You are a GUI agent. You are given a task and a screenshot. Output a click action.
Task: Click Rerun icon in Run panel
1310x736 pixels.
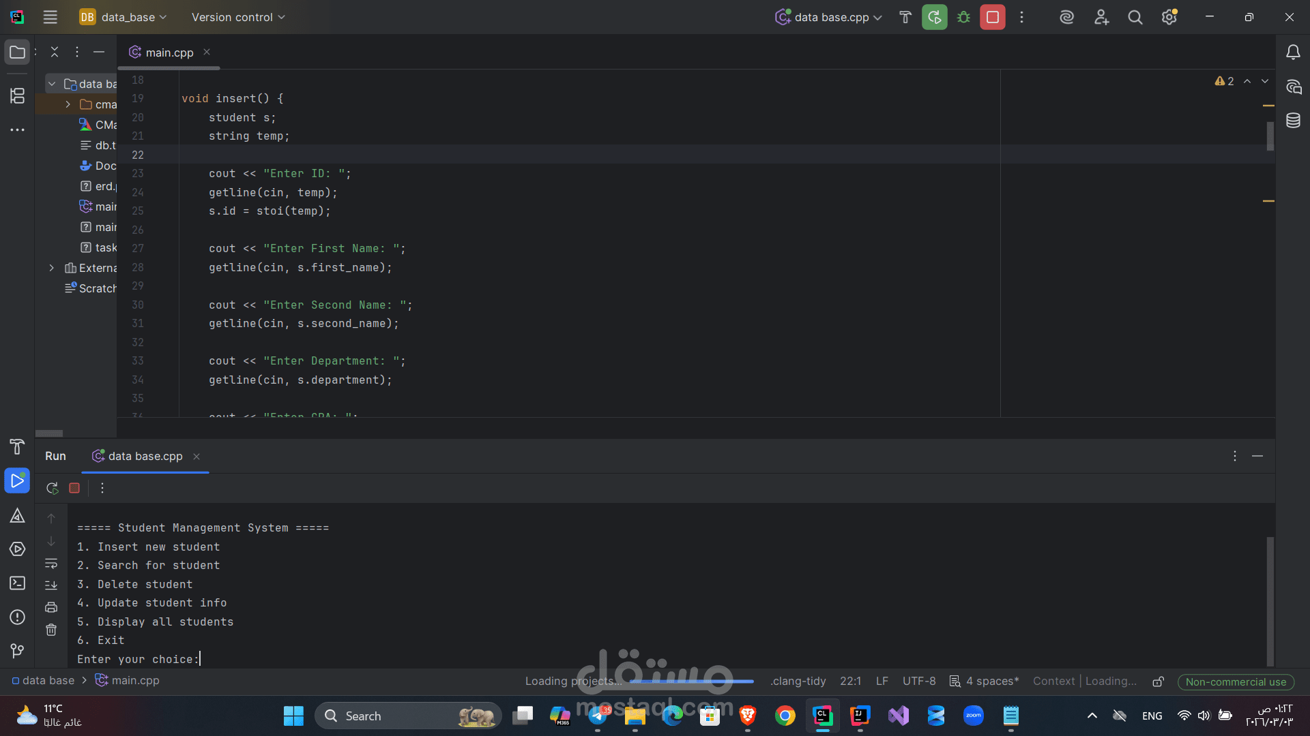click(x=52, y=488)
